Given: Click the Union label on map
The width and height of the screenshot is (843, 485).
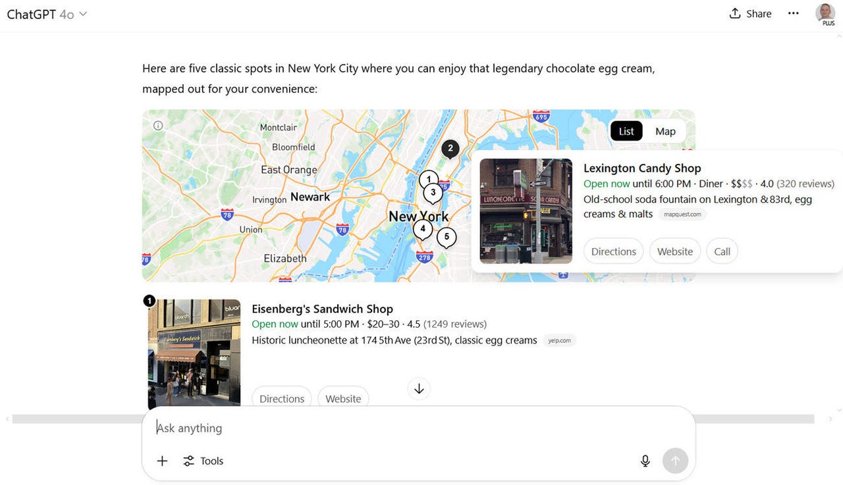Looking at the screenshot, I should (251, 230).
